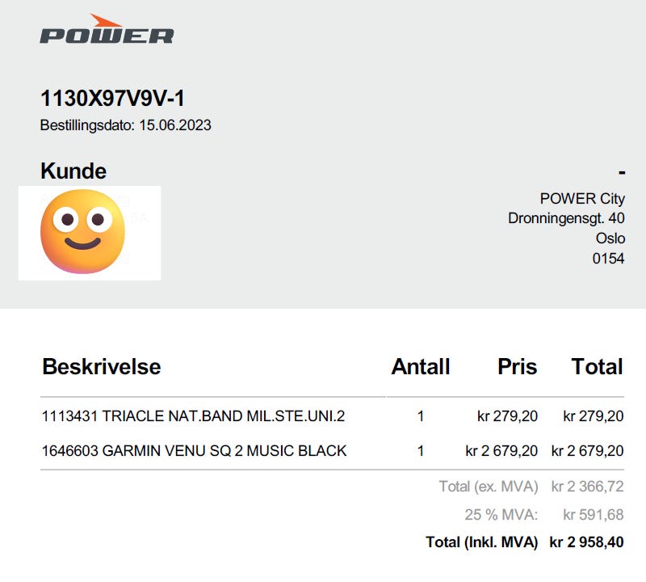Click the Garmin price kr 2 679,20
This screenshot has height=582, width=646.
pyautogui.click(x=501, y=450)
